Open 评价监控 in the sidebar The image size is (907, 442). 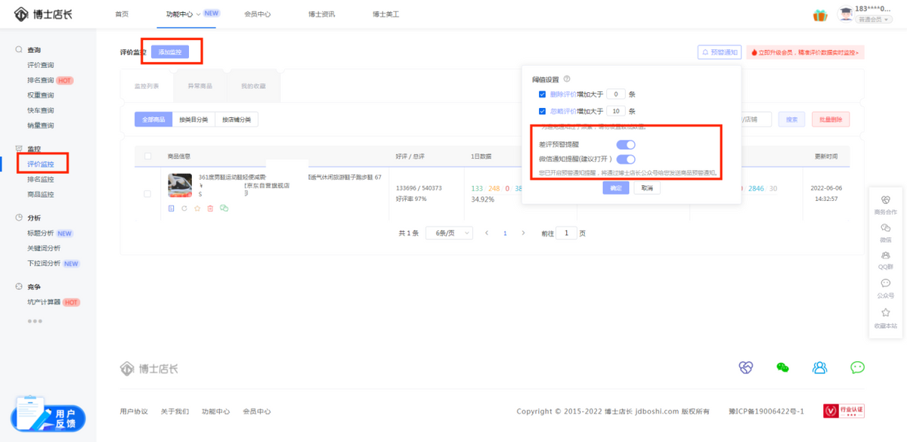tap(41, 164)
